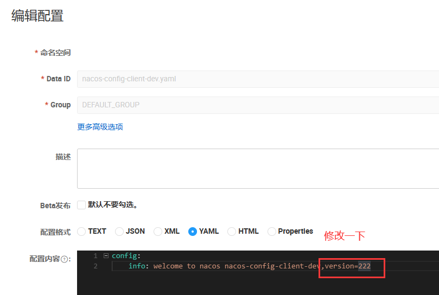Collapse the config block fold icon

coord(106,255)
